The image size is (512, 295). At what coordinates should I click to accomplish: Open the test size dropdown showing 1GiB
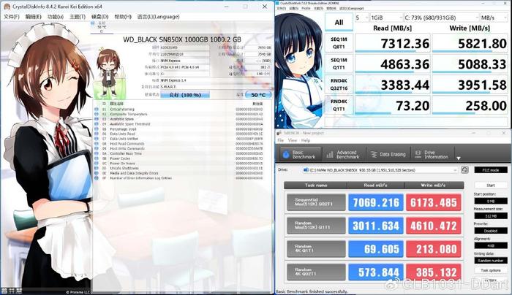(x=386, y=18)
